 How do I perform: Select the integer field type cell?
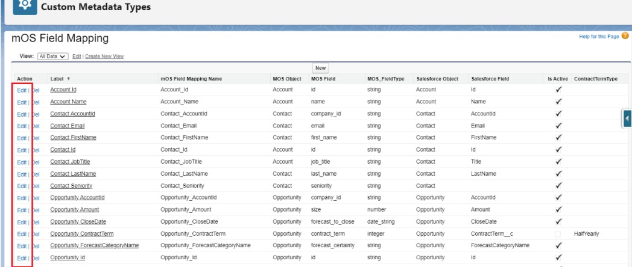[376, 234]
